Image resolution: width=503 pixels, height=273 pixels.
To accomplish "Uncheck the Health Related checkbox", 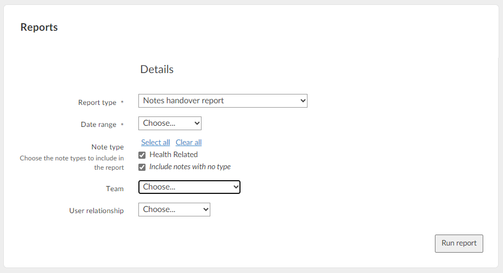I will coord(142,155).
